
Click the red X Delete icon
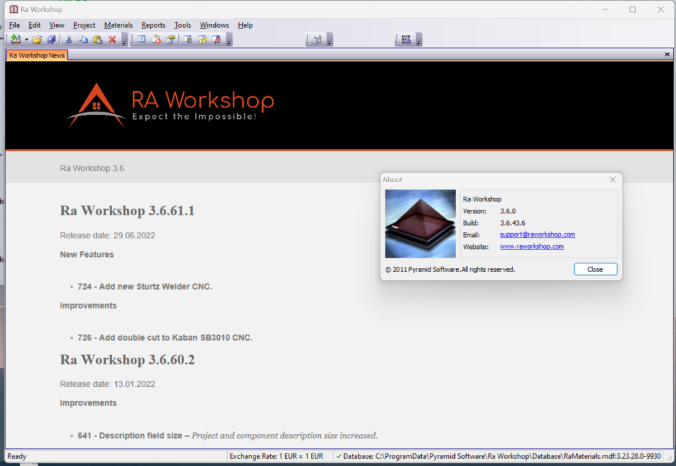point(112,40)
